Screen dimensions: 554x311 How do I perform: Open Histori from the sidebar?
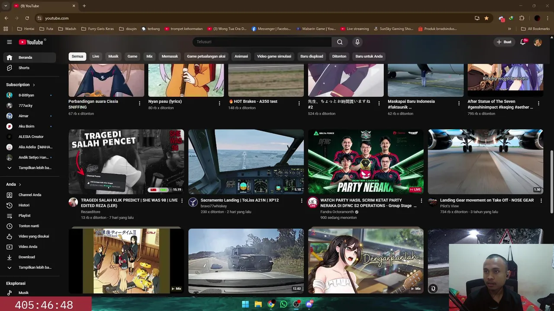(29, 205)
